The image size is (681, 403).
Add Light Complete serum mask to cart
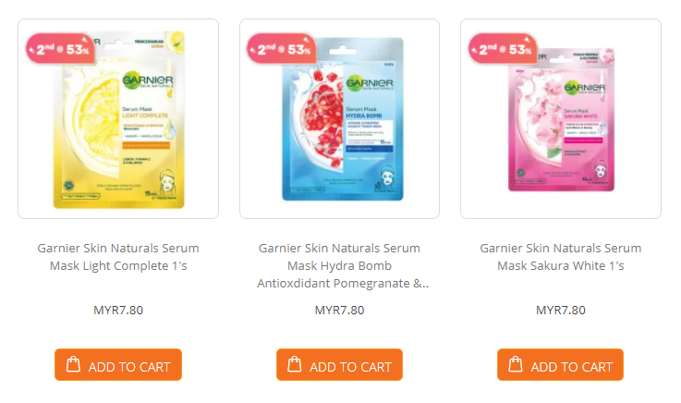point(118,365)
